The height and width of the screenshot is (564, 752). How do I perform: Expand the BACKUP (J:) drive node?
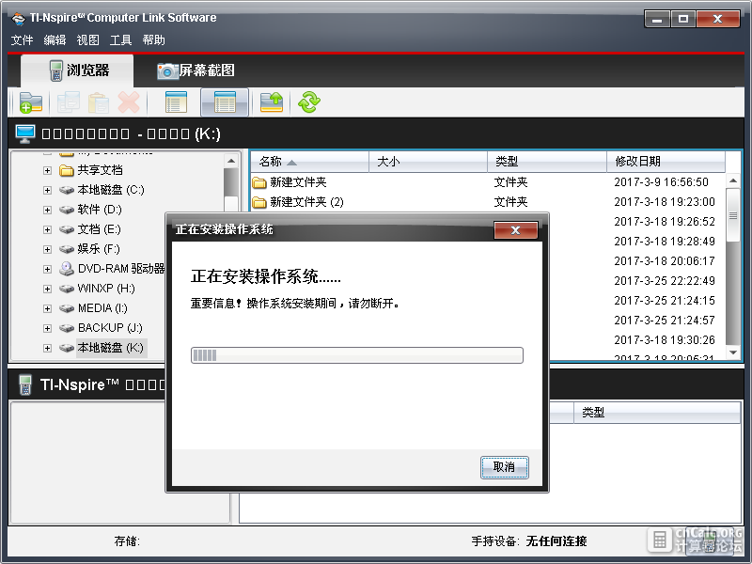tap(47, 328)
